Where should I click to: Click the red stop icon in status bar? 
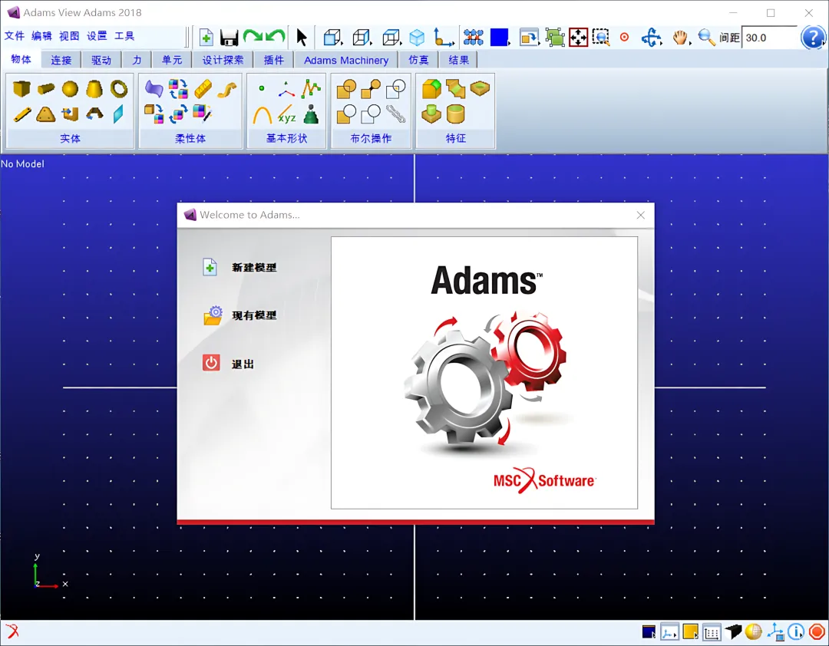pyautogui.click(x=817, y=631)
